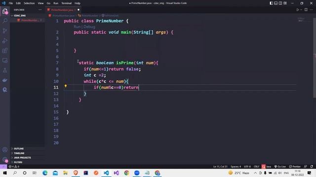
Task: Expand the OUTLINE section
Action: click(28, 148)
